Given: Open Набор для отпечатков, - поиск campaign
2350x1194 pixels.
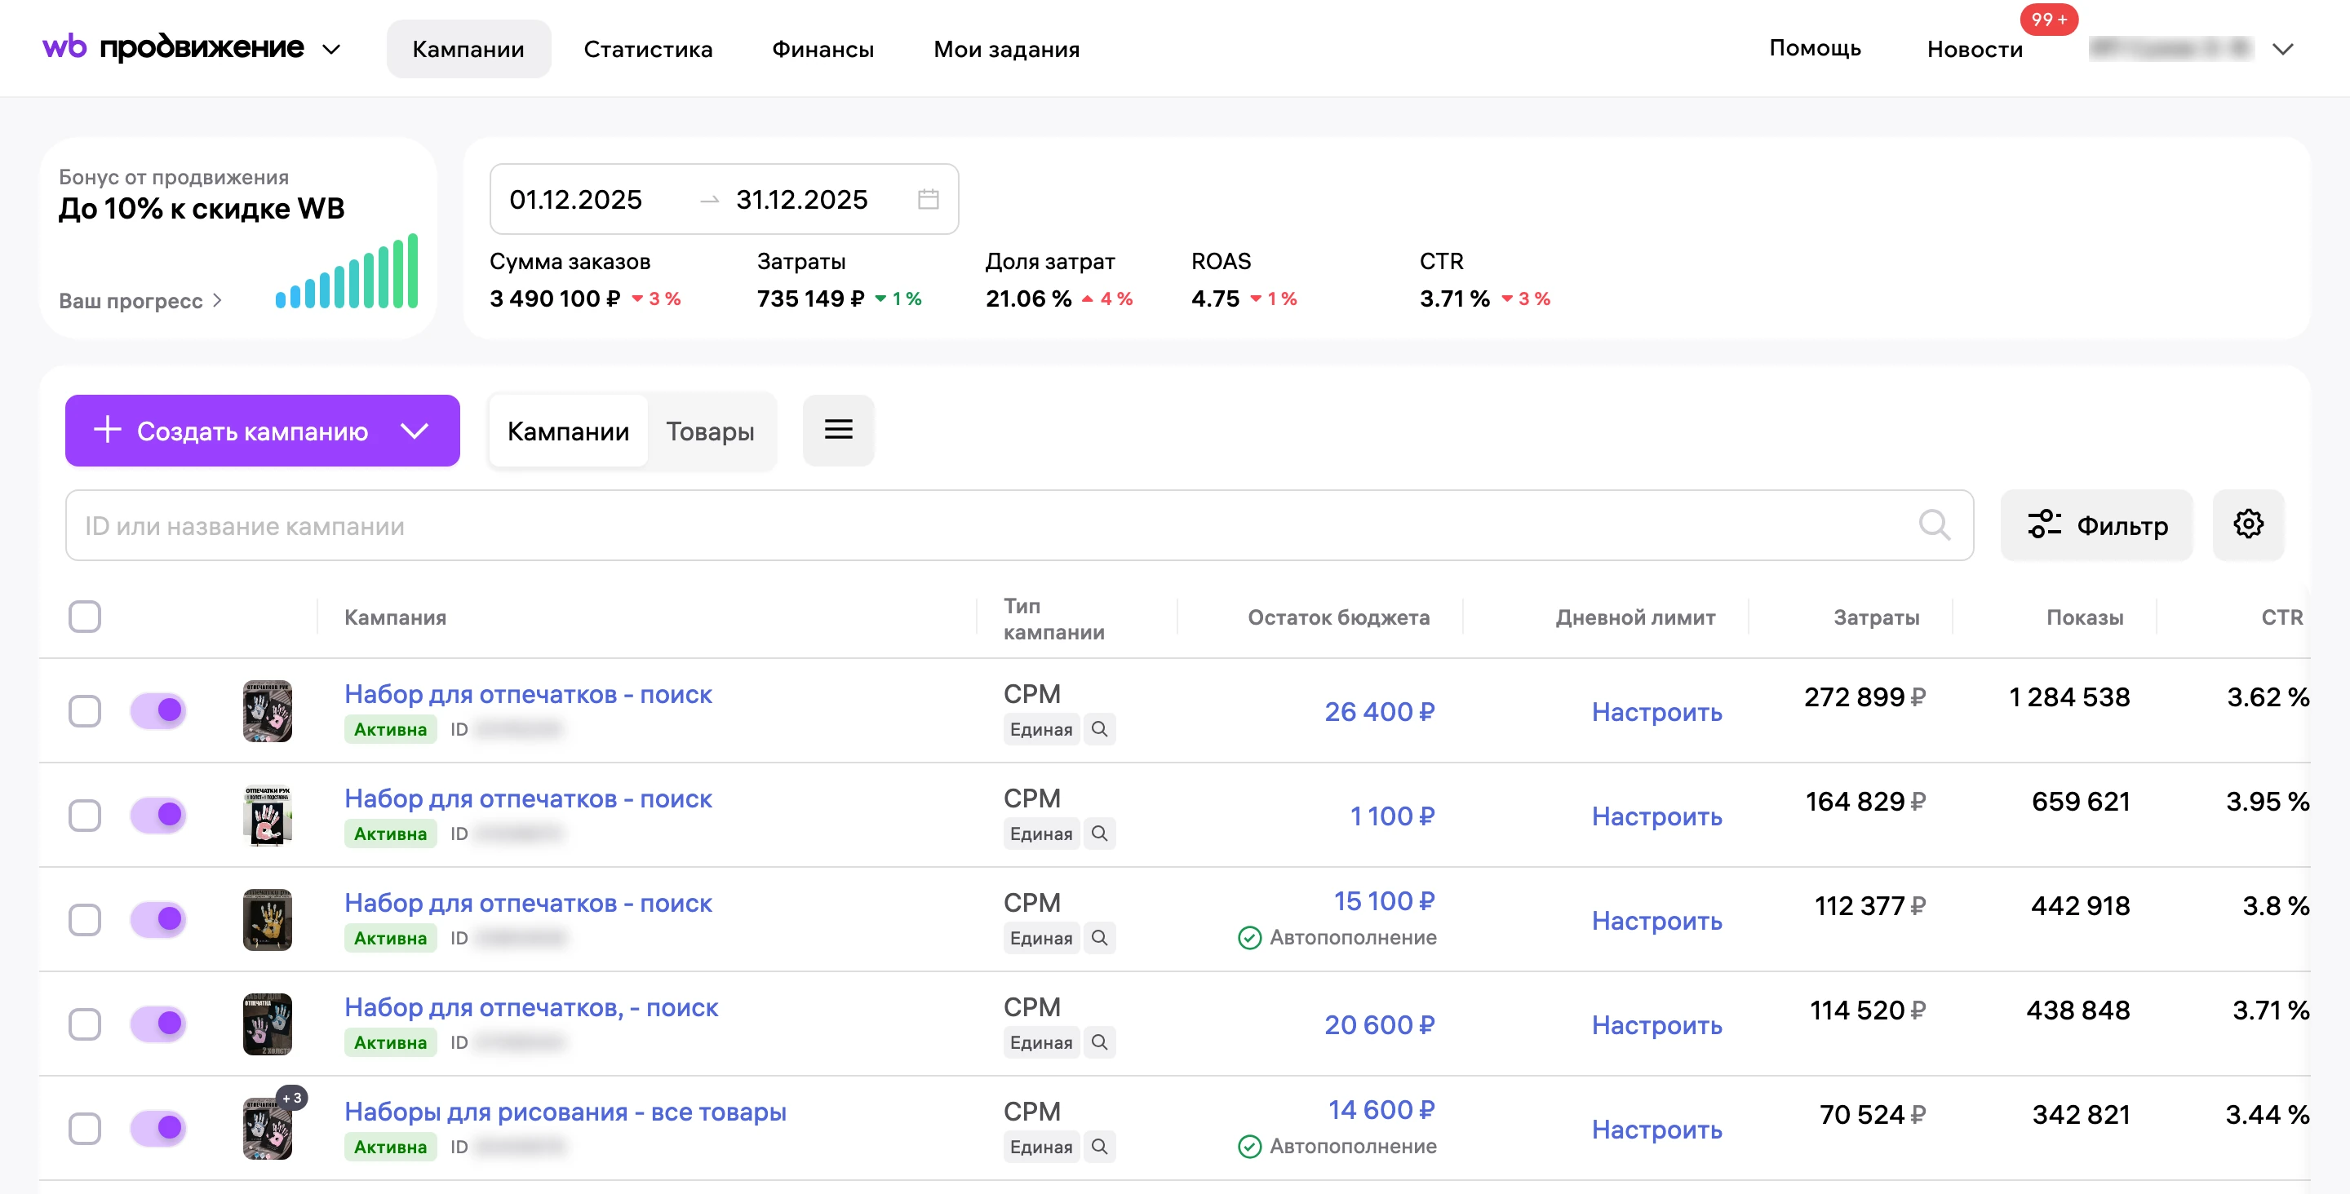Looking at the screenshot, I should (531, 1007).
